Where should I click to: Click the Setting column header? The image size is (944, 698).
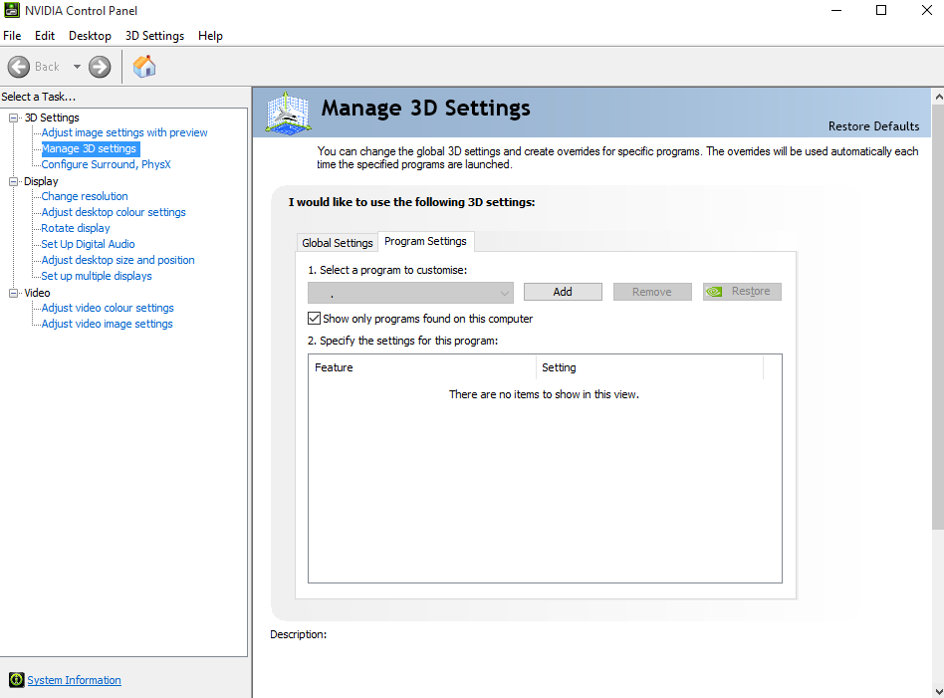tap(649, 367)
